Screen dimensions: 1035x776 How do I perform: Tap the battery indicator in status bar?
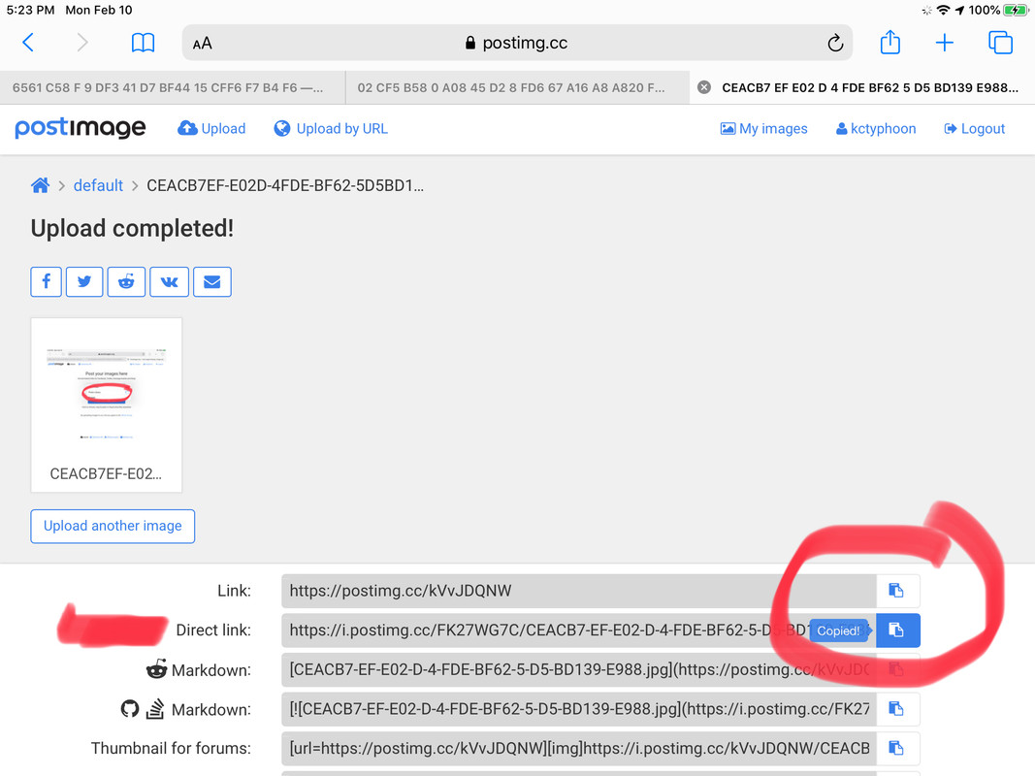(1016, 10)
